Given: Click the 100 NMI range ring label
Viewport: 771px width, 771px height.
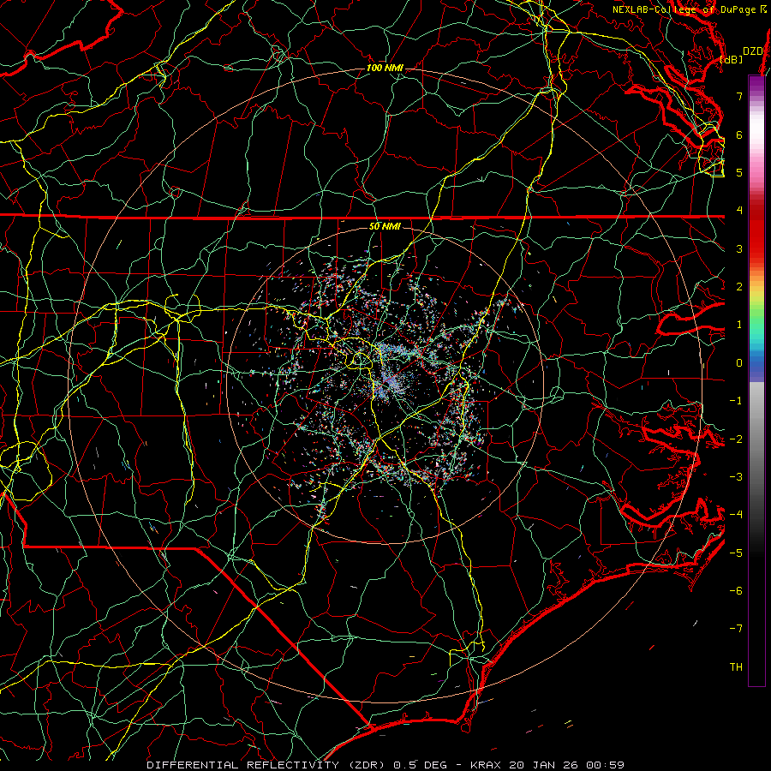Looking at the screenshot, I should pyautogui.click(x=385, y=68).
